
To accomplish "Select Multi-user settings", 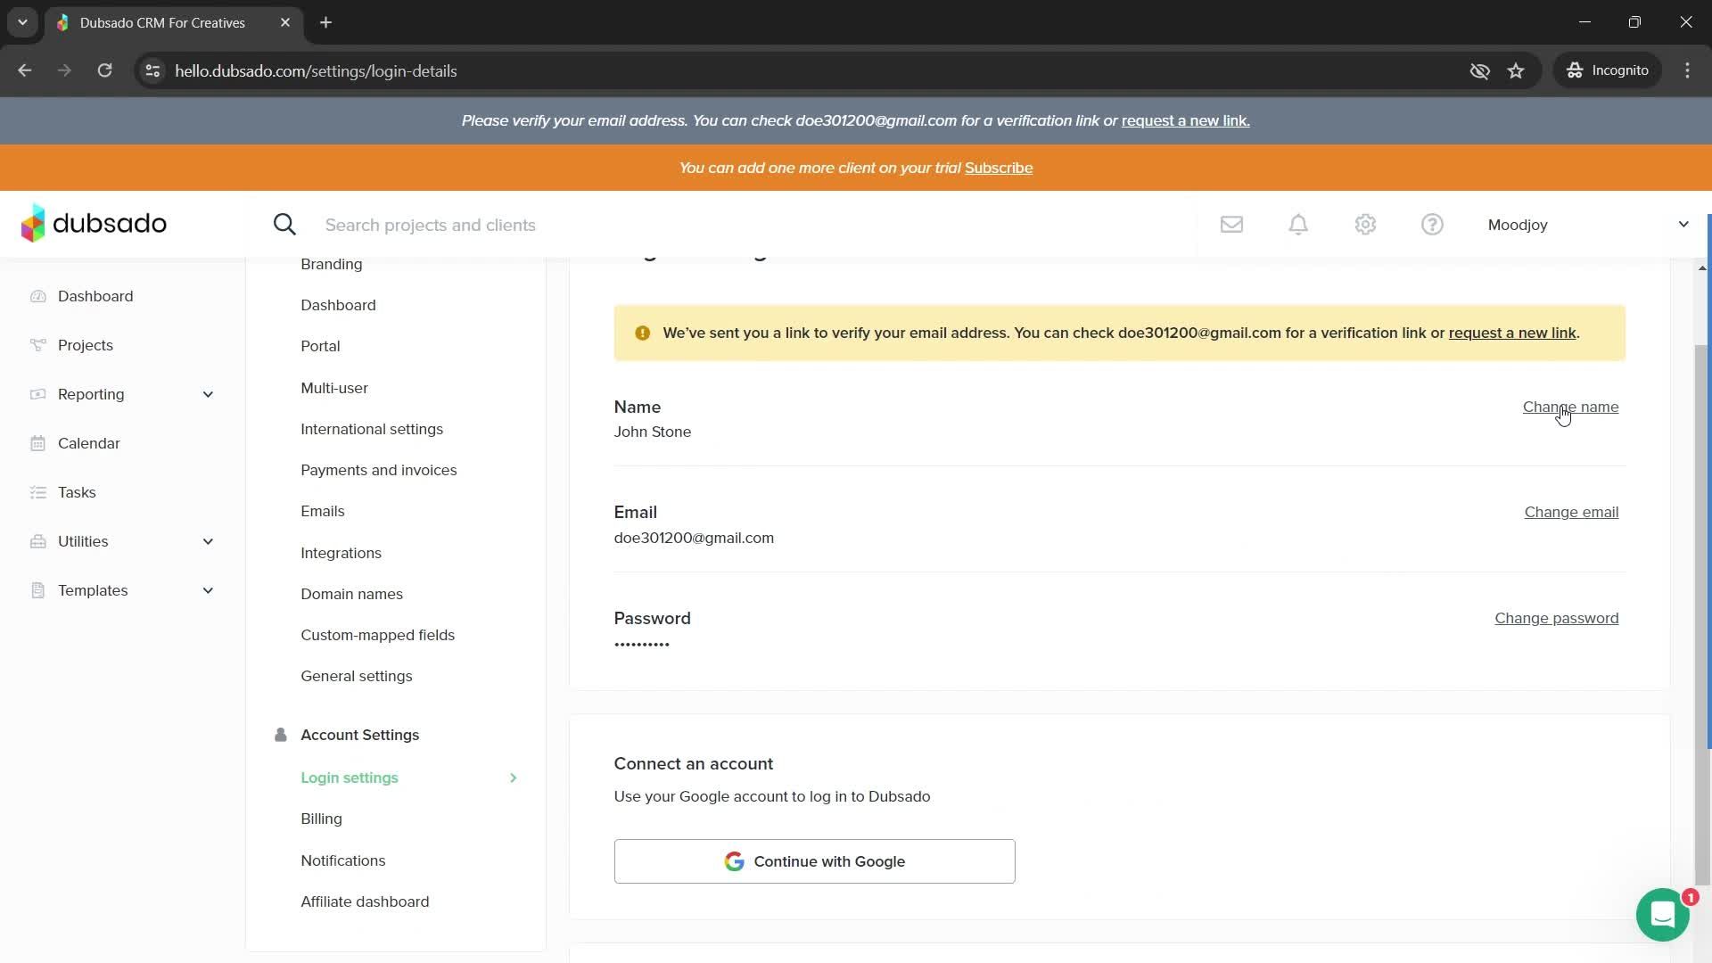I will (334, 388).
